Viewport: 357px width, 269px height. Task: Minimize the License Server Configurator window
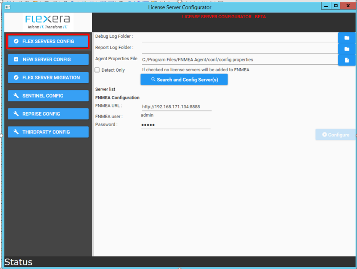(x=326, y=6)
